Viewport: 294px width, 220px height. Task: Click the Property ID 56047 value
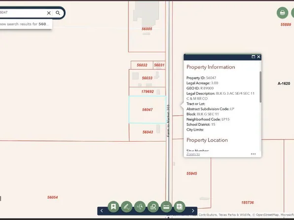[x=211, y=78]
